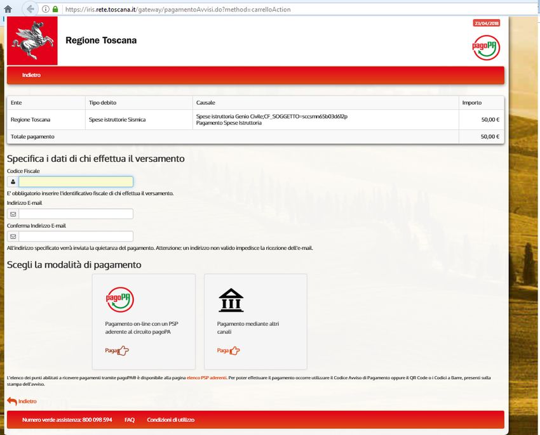540x435 pixels.
Task: Open the elenco PSP aderenti link
Action: [x=206, y=377]
